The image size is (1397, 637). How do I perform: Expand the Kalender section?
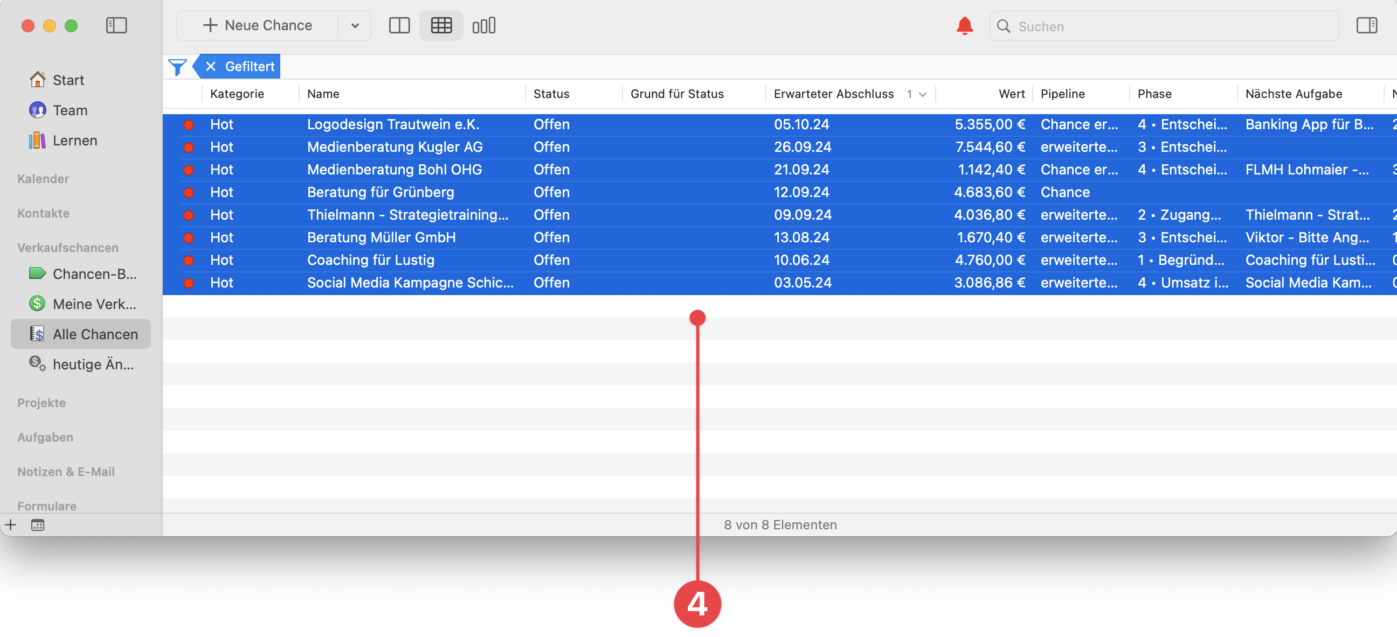tap(43, 179)
